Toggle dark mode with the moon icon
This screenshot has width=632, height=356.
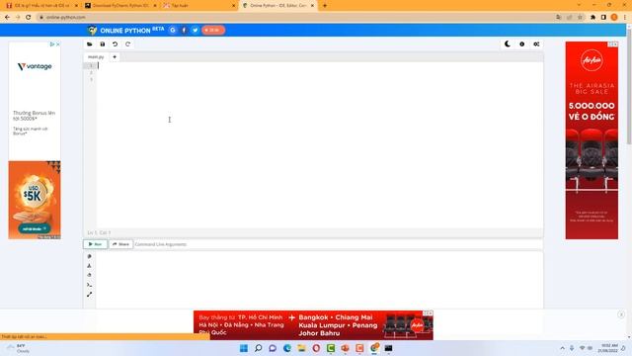508,44
